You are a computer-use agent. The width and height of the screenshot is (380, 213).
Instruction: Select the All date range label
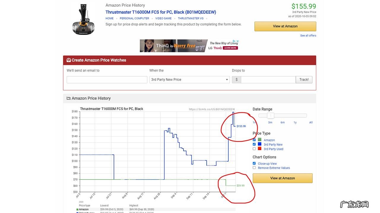311,122
